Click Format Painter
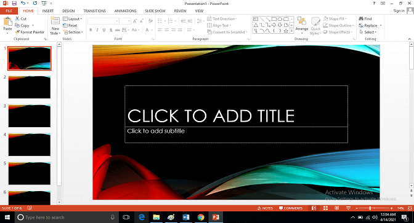Image resolution: width=414 pixels, height=223 pixels. pos(30,32)
